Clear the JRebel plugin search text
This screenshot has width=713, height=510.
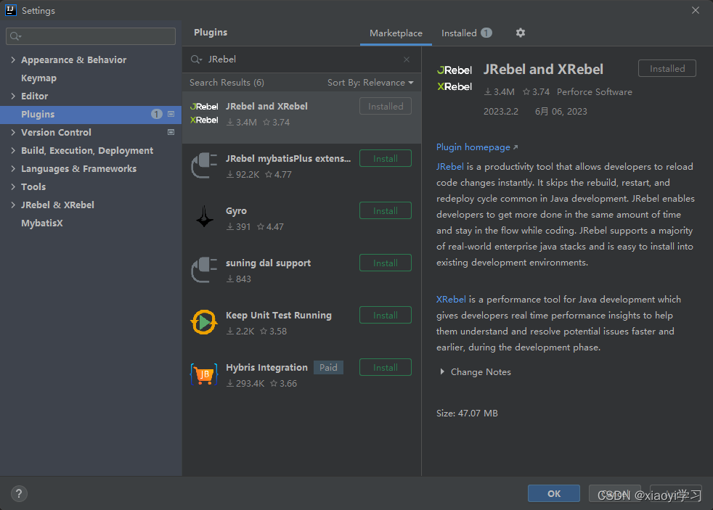[x=407, y=59]
